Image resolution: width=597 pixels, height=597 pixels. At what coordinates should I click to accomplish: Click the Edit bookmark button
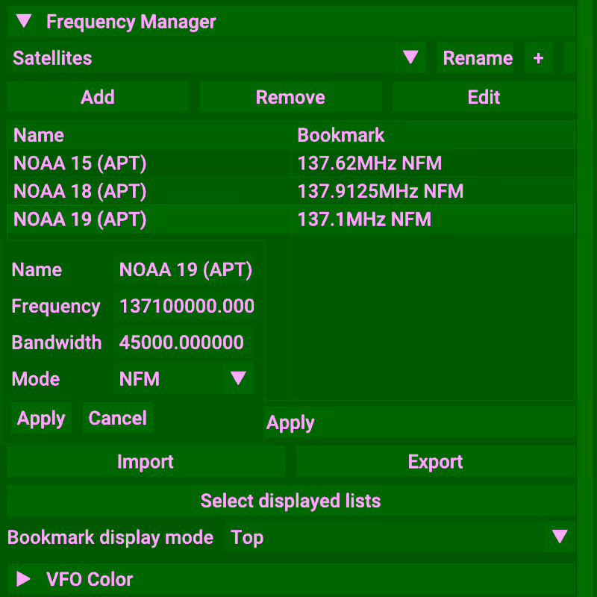[x=484, y=97]
